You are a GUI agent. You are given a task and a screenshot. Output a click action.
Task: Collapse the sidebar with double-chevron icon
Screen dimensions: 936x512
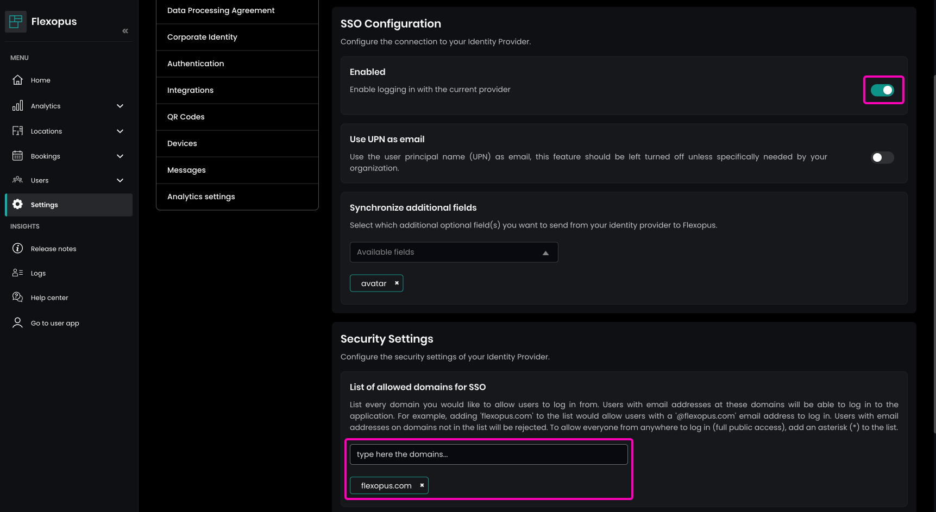125,31
